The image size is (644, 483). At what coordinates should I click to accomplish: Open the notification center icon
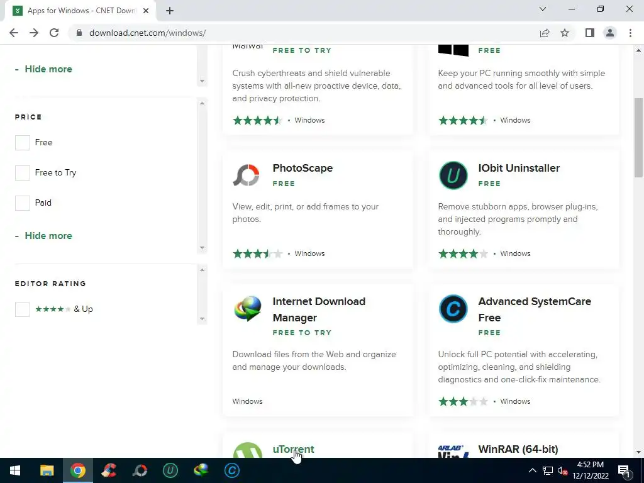pyautogui.click(x=624, y=470)
